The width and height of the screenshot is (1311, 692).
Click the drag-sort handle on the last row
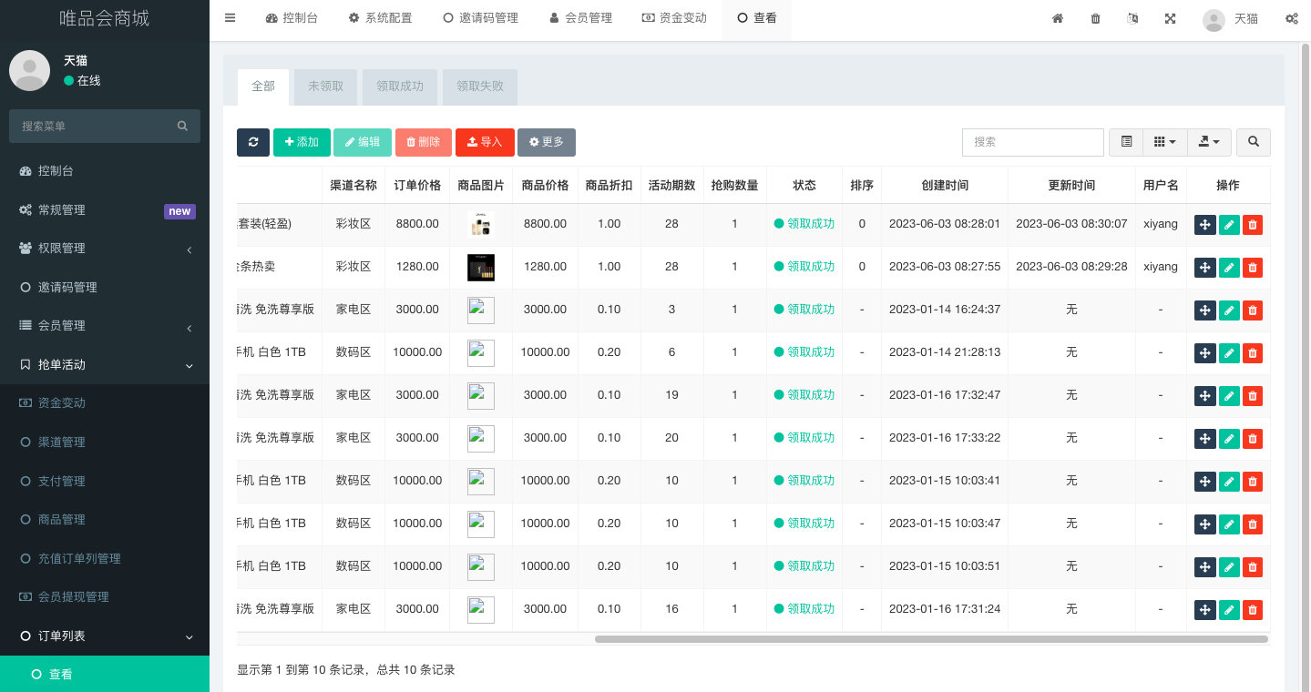click(1204, 610)
